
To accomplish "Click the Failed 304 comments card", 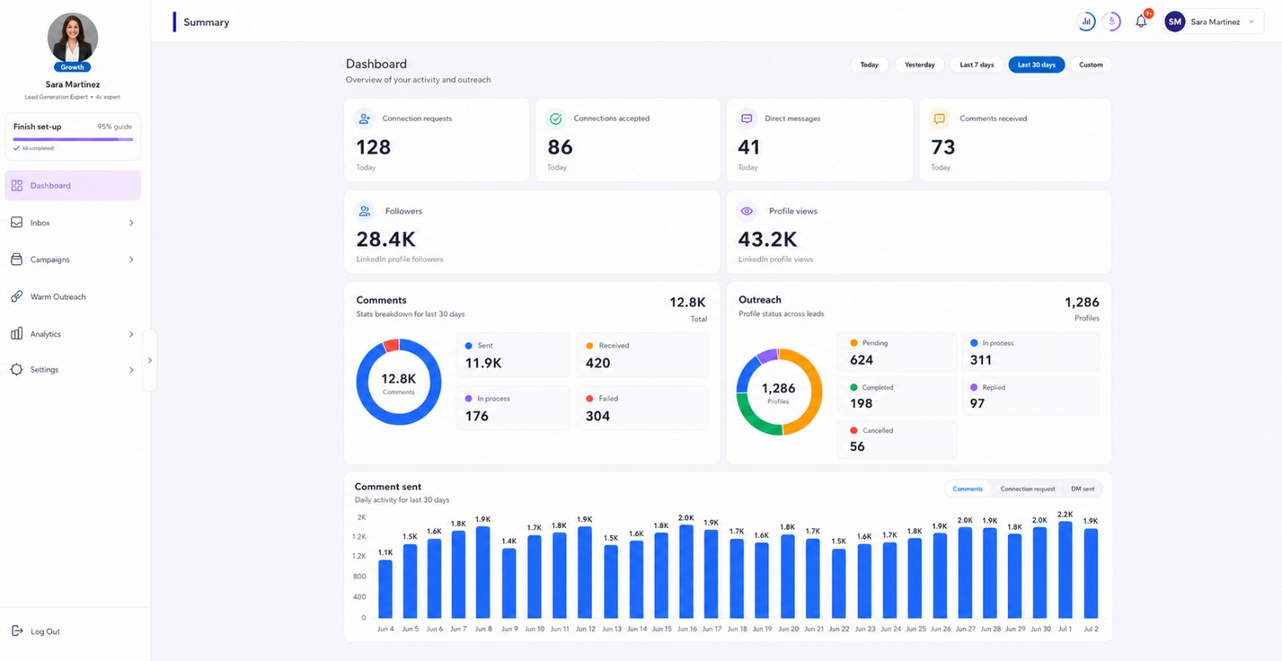I will point(643,408).
